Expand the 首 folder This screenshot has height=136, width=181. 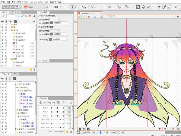click(x=10, y=27)
